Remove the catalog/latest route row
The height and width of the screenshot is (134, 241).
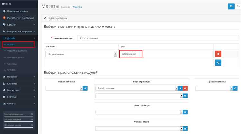218,54
